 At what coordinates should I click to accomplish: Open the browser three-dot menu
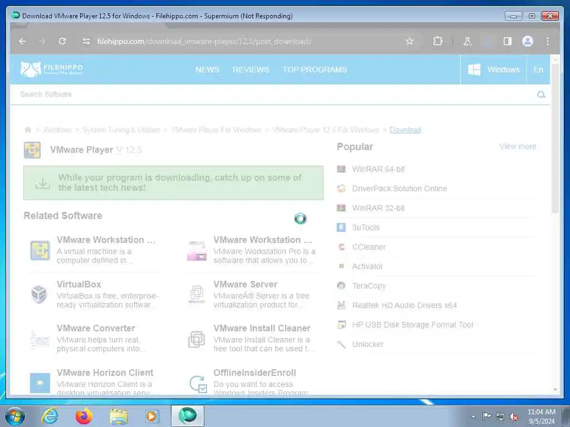(x=548, y=41)
